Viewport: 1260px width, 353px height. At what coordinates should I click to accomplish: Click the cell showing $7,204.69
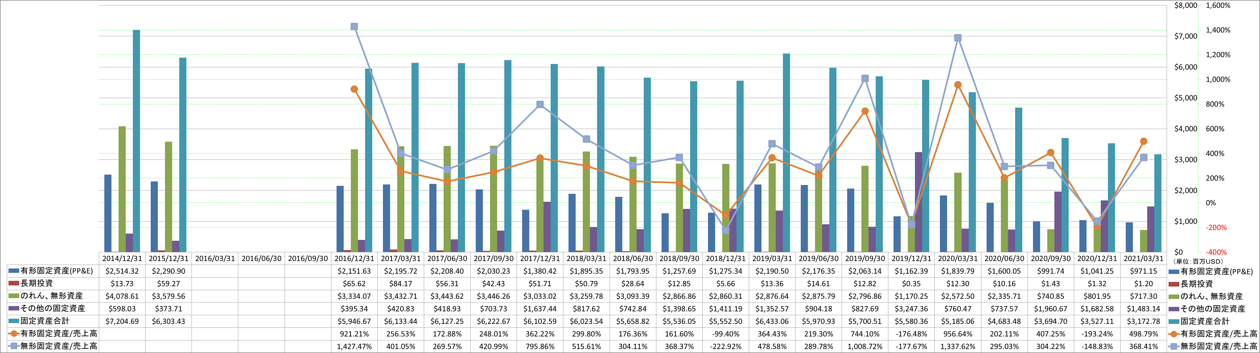pos(122,321)
